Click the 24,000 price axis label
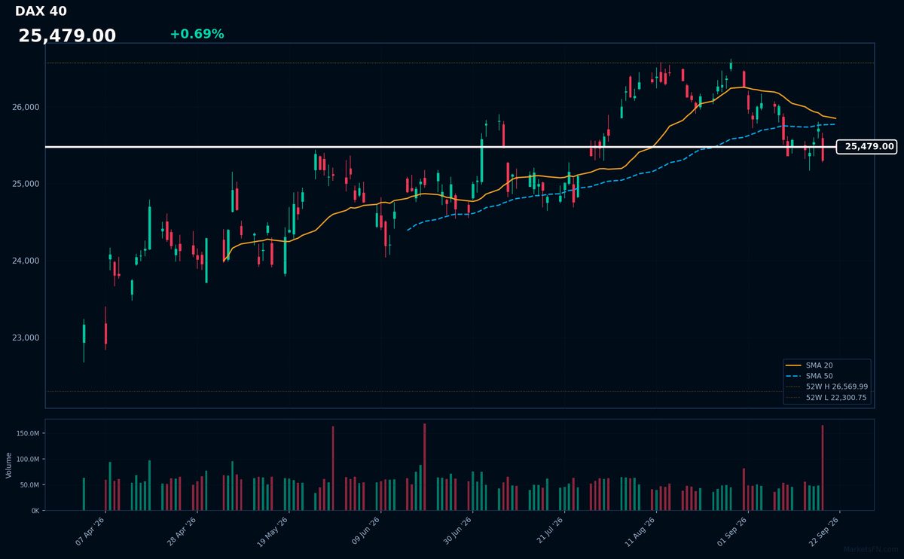Screen dimensions: 904x559 click(x=26, y=261)
